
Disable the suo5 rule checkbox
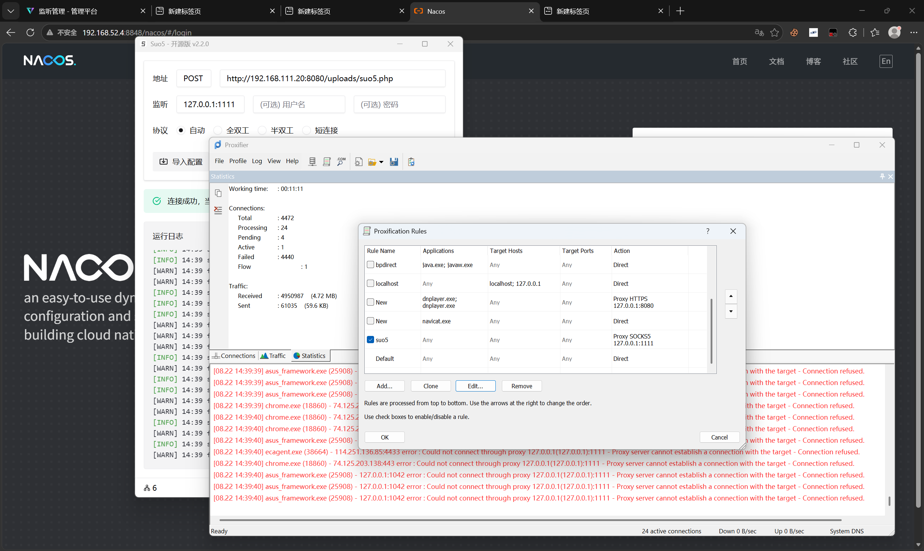370,340
